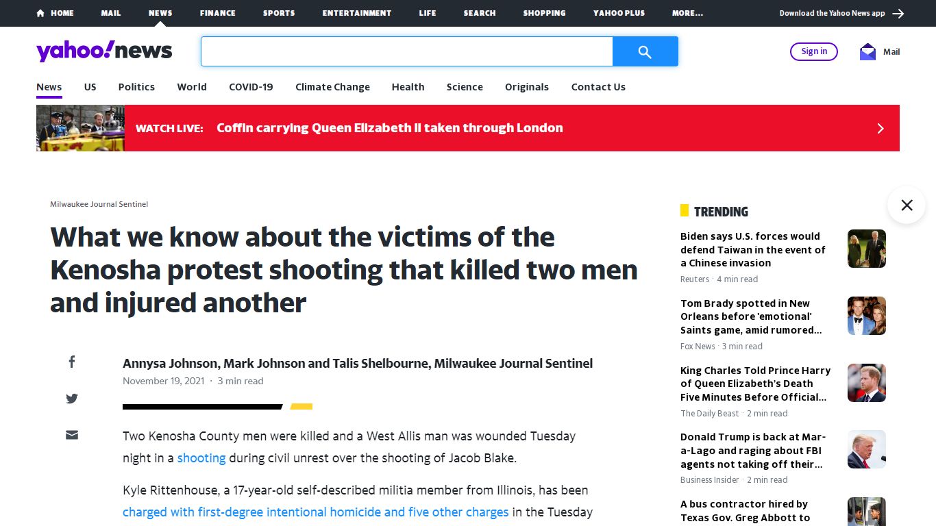Viewport: 936px width, 526px height.
Task: Click Search in the top navigation
Action: pos(480,13)
